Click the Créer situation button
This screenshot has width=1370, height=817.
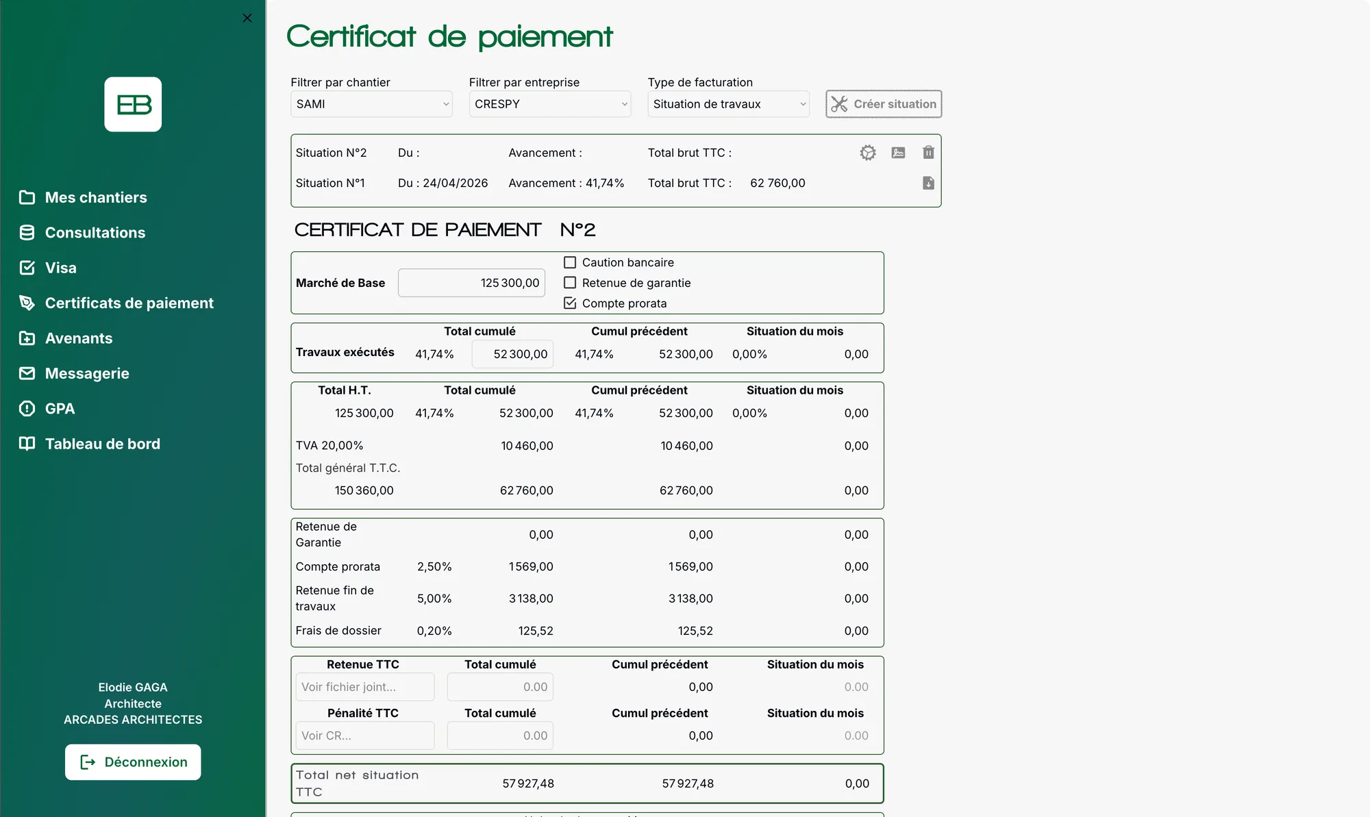click(884, 104)
